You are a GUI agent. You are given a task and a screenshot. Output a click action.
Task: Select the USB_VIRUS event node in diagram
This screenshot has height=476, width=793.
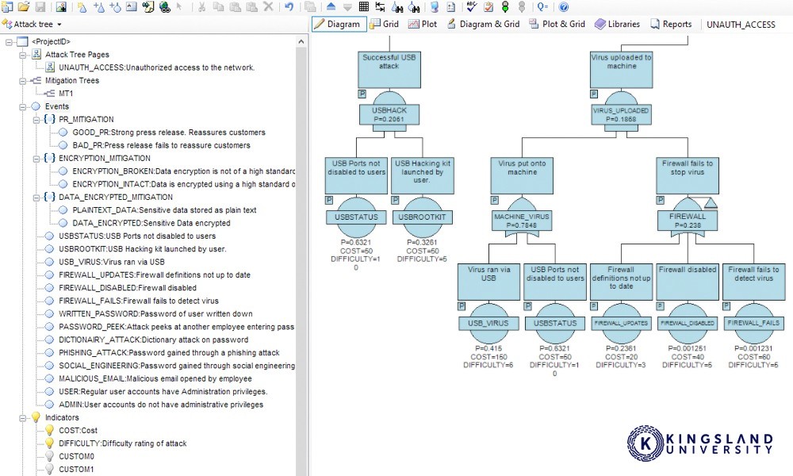pyautogui.click(x=488, y=323)
